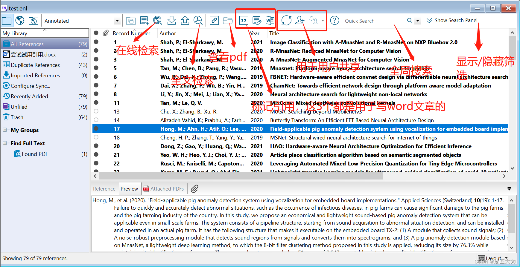Sort list by Title column header
The height and width of the screenshot is (267, 520).
(x=274, y=33)
